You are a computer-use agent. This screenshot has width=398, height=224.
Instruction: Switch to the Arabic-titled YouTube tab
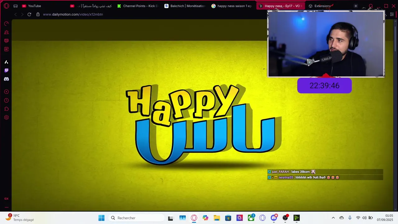[91, 6]
